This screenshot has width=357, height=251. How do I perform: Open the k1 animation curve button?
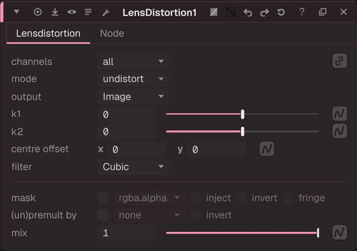[x=339, y=114]
